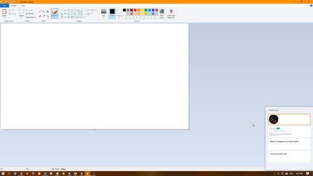Open the File menu
The image size is (313, 176).
pyautogui.click(x=4, y=6)
